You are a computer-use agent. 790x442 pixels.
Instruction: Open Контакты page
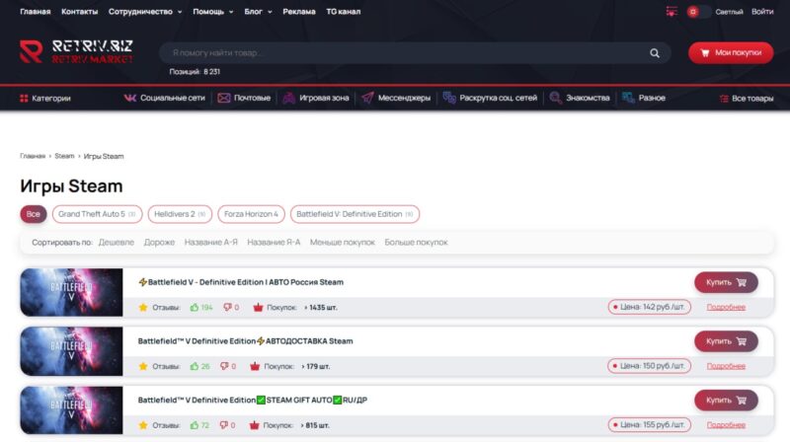(80, 12)
